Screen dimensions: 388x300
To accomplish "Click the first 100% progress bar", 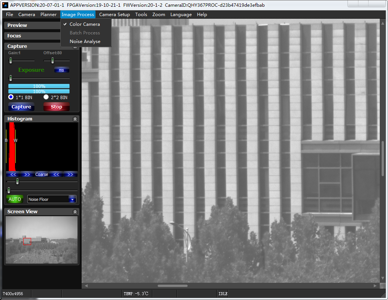I will pyautogui.click(x=39, y=86).
